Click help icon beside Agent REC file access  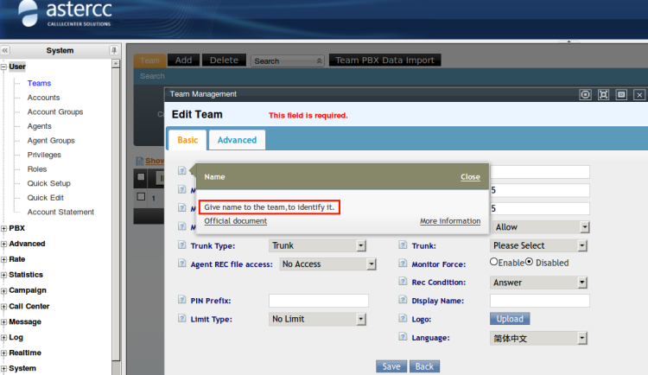coord(182,264)
